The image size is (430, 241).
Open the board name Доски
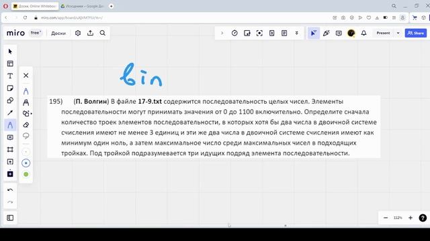(58, 33)
